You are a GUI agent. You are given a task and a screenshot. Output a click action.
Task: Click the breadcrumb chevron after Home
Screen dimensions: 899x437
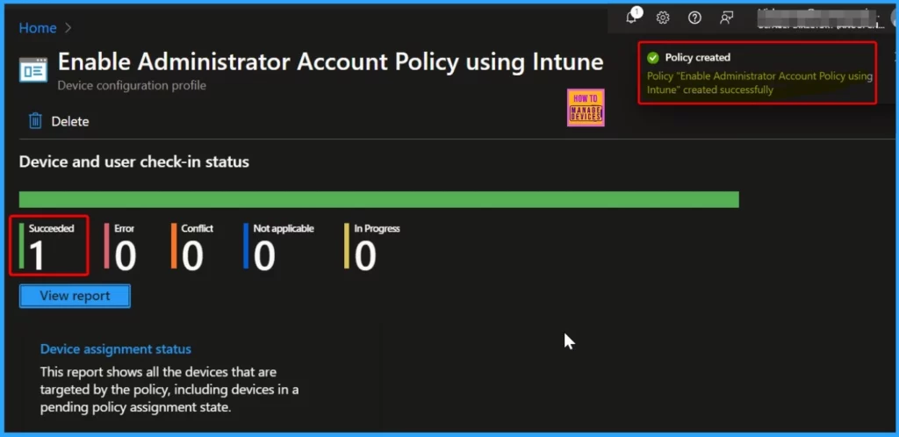[68, 27]
